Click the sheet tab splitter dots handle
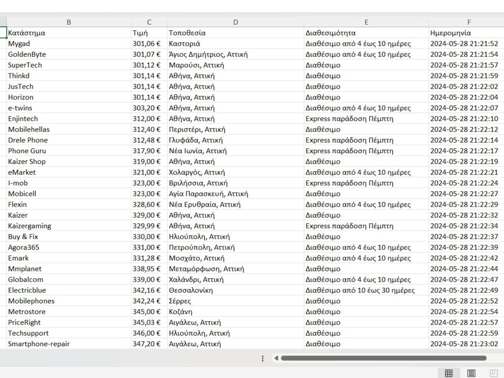 (x=263, y=358)
